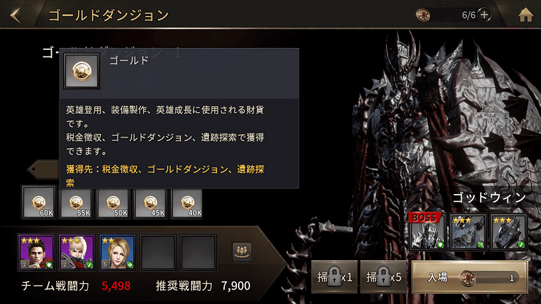This screenshot has width=541, height=304.
Task: Enter dungeon with 入場 button
Action: coord(469,277)
